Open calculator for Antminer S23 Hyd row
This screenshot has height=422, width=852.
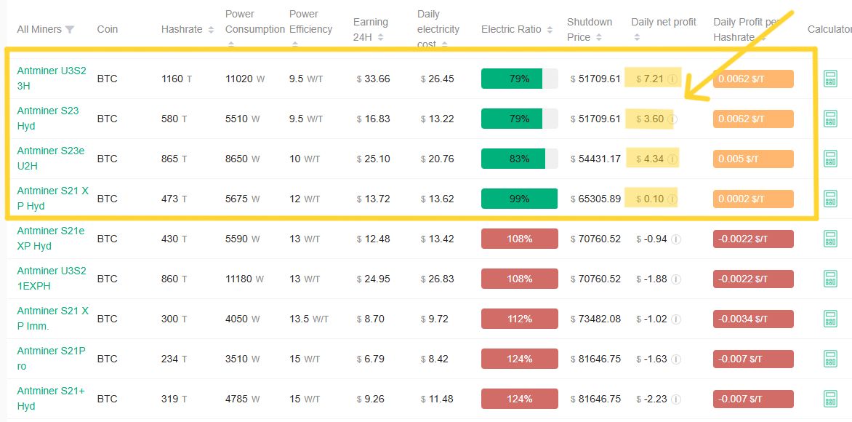[830, 119]
